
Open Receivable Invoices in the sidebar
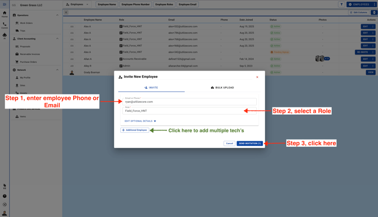tap(30, 54)
